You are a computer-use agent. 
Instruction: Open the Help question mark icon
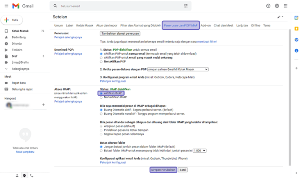[268, 6]
